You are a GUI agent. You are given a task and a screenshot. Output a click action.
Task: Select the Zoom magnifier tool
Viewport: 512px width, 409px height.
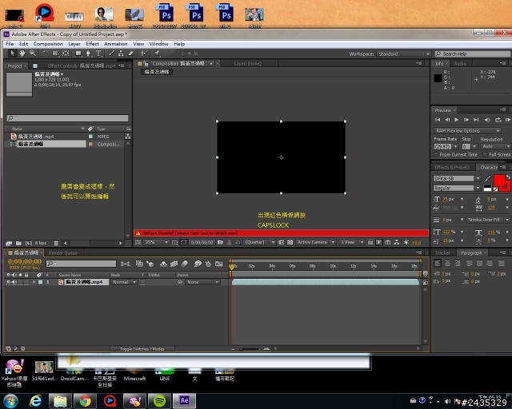tap(32, 54)
